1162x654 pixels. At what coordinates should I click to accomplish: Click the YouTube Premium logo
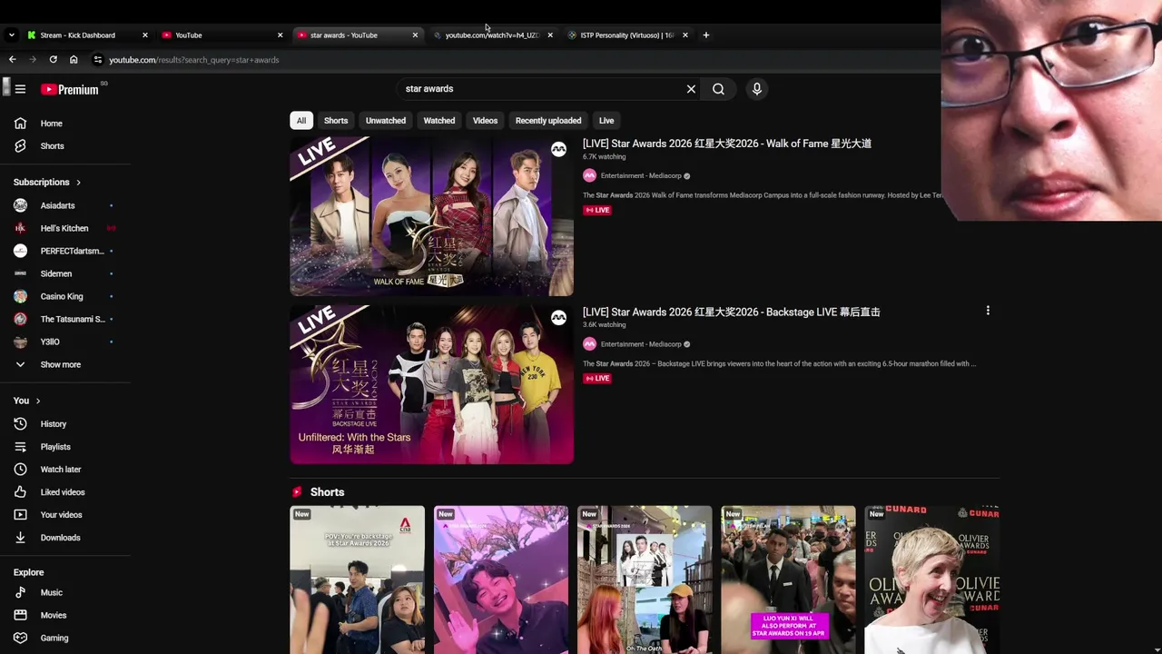tap(70, 89)
